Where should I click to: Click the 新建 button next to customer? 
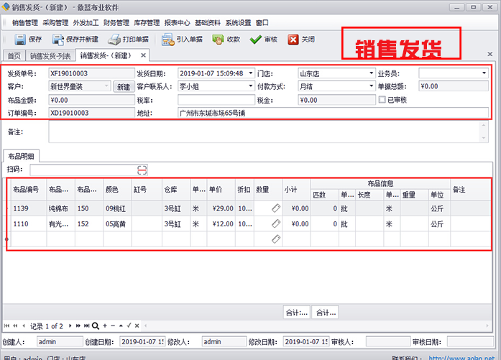tap(123, 87)
